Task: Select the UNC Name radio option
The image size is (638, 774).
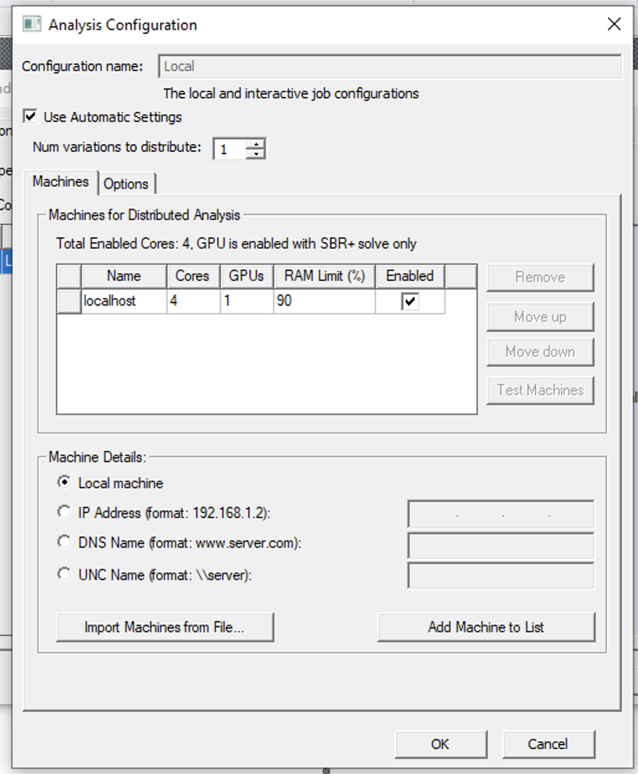Action: click(64, 575)
